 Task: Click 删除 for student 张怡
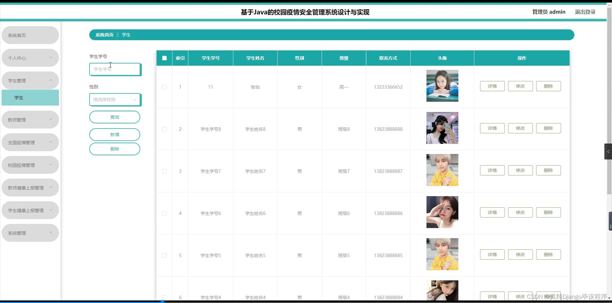pyautogui.click(x=549, y=86)
